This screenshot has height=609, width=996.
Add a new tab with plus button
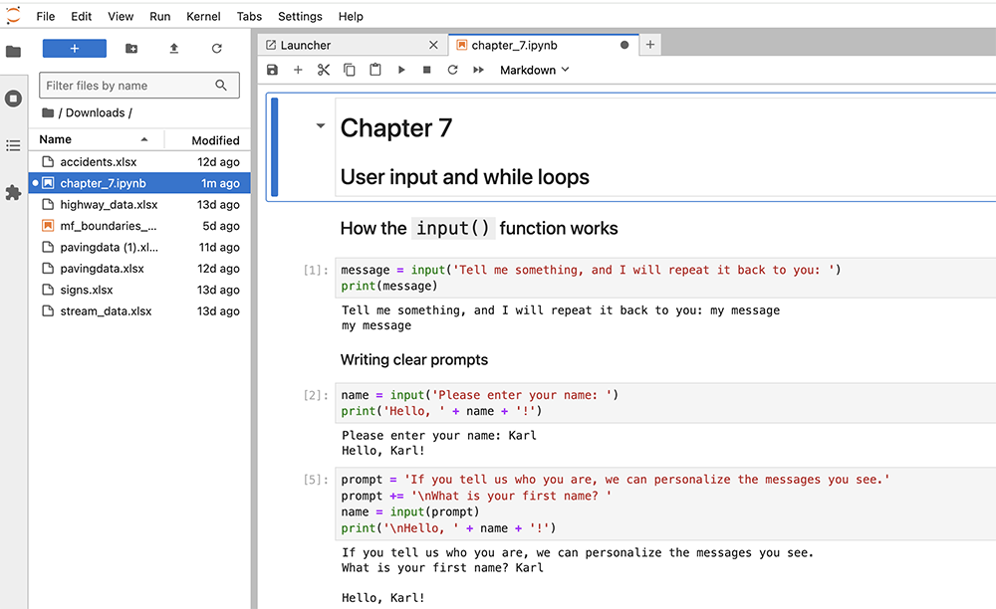coord(649,45)
